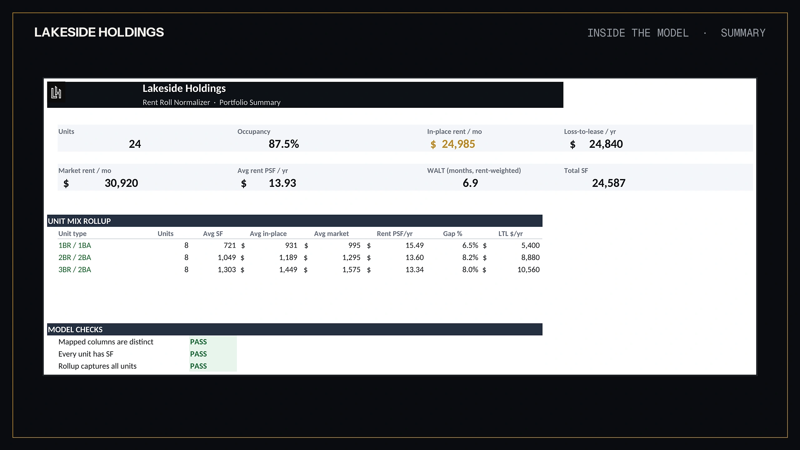Click the SUMMARY header label

743,33
